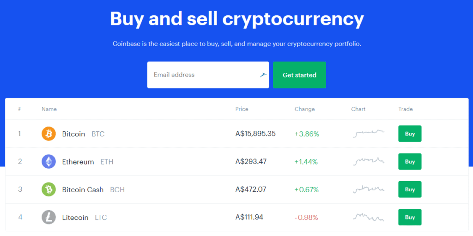Screen dimensions: 473x236
Task: Buy Litecoin using its Buy button
Action: [x=410, y=218]
